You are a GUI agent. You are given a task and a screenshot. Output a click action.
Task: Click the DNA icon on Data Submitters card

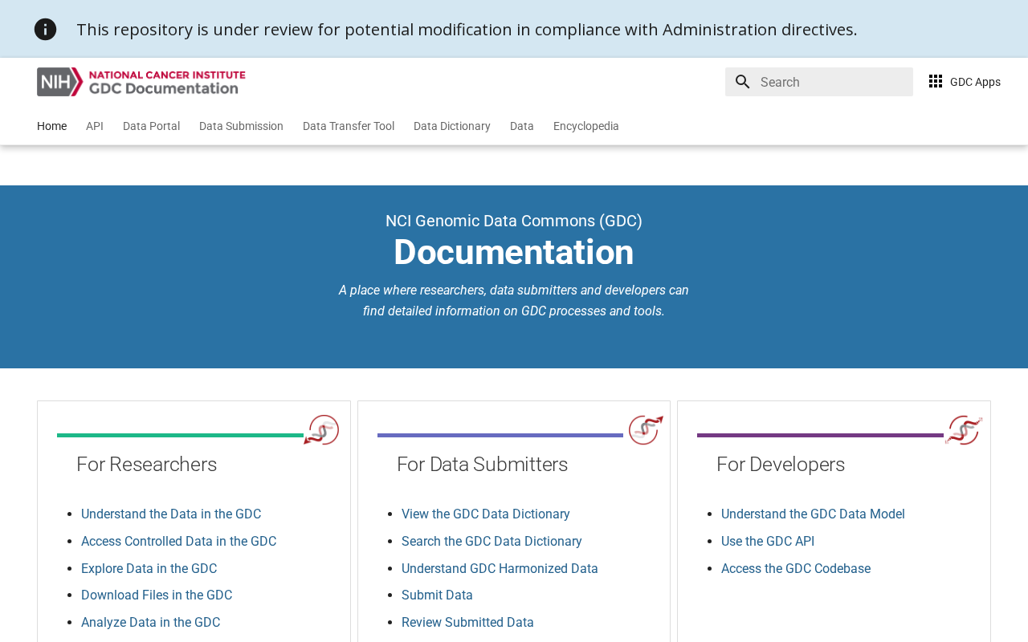646,430
